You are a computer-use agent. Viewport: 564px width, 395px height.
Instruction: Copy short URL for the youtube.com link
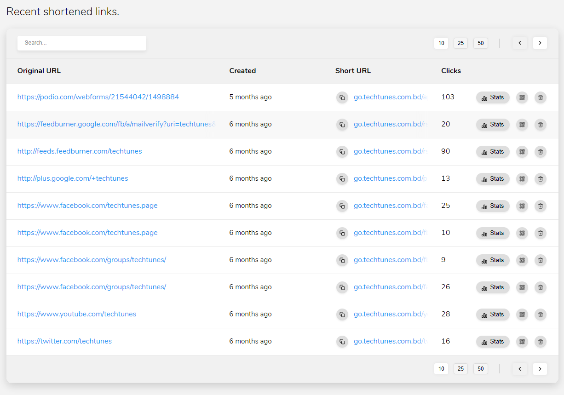342,315
